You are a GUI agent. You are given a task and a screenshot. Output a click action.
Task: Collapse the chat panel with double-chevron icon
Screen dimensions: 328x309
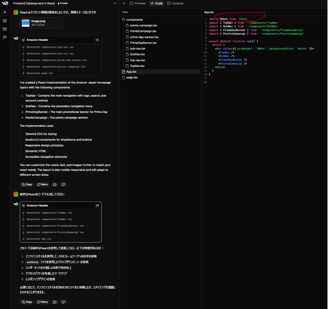[x=124, y=3]
